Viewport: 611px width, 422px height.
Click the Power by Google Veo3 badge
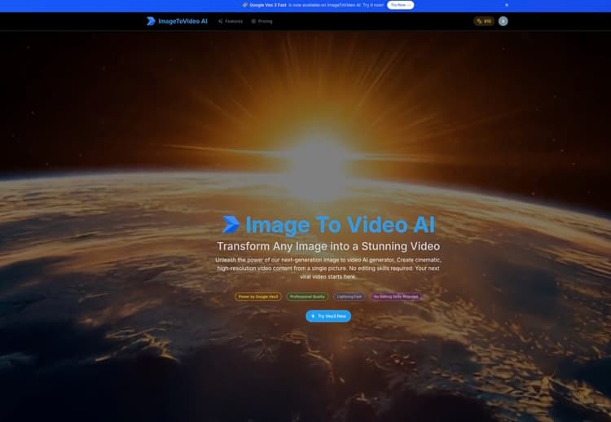[258, 297]
